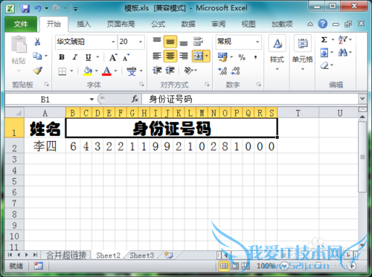Screen dimensions: 372x277
Task: Toggle italic formatting
Action: (75, 57)
